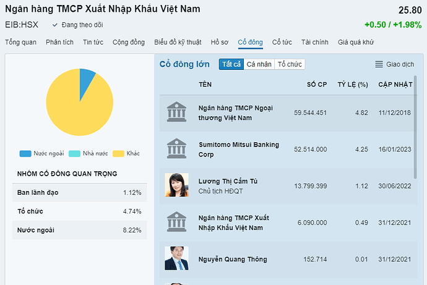Click the blue Nước ngoài legend swatch
Screen dimensions: 427x285
[25, 153]
